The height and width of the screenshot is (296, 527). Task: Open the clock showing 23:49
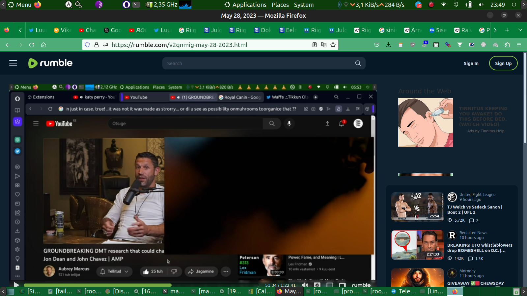pos(497,5)
